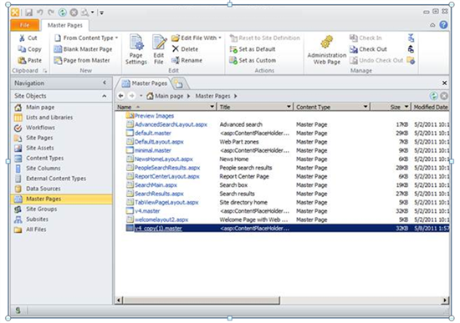Click the Stop icon in quick access toolbar

coord(74,13)
